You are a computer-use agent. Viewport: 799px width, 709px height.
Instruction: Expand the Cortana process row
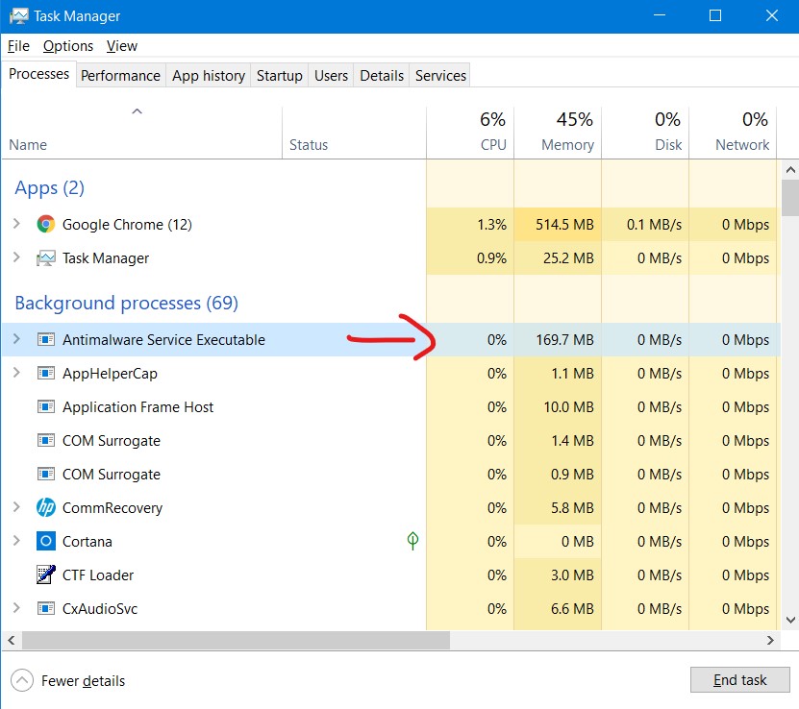coord(16,540)
